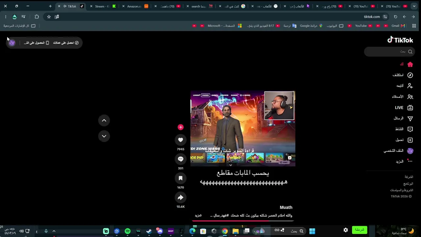Open Steam from the taskbar

149,231
